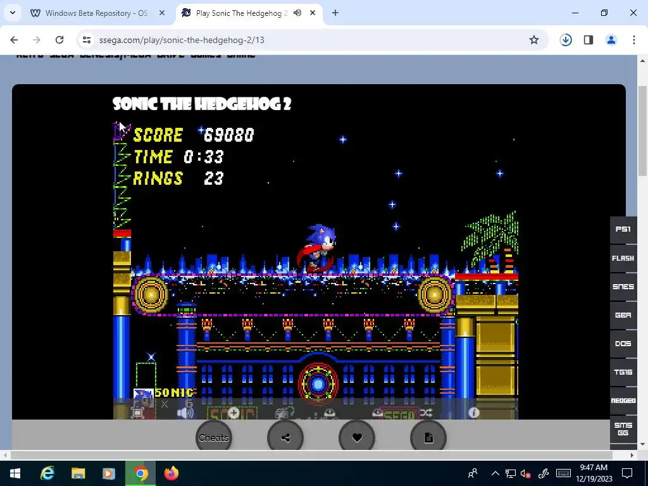Click the Sonic game canvas
This screenshot has width=648, height=486.
[315, 271]
